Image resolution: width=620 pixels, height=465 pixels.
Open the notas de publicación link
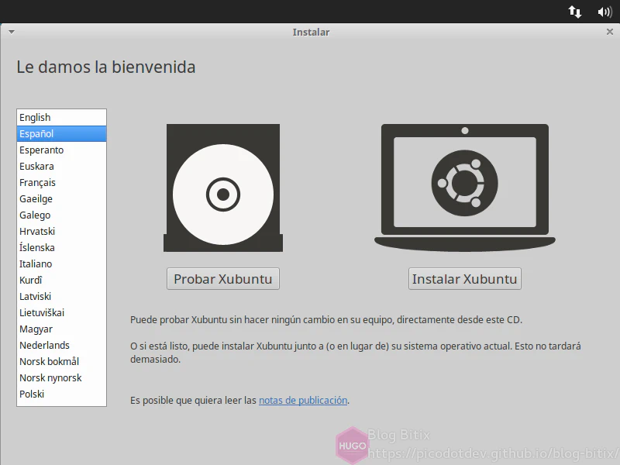tap(303, 400)
